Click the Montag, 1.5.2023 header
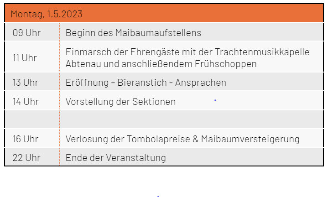 (x=47, y=14)
